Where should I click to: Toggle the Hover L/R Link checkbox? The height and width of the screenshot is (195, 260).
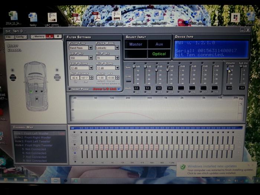coord(119,89)
